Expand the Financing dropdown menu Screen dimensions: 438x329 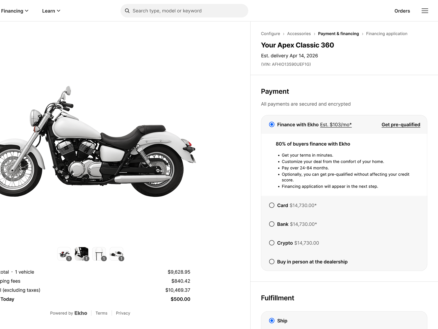click(x=15, y=11)
